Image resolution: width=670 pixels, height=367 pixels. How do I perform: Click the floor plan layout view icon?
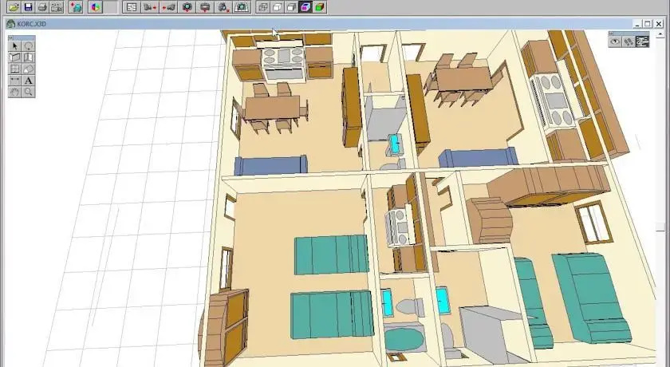pyautogui.click(x=132, y=7)
